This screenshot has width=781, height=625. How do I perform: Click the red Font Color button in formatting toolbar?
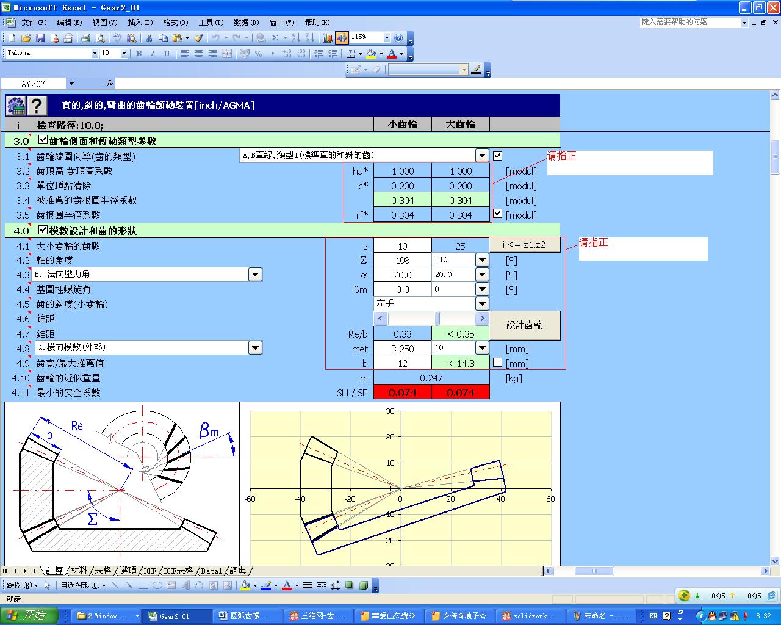click(x=392, y=54)
